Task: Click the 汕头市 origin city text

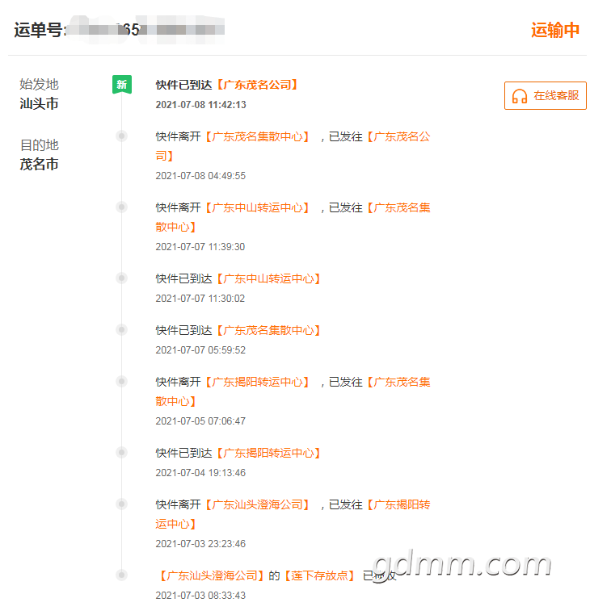Action: (39, 103)
